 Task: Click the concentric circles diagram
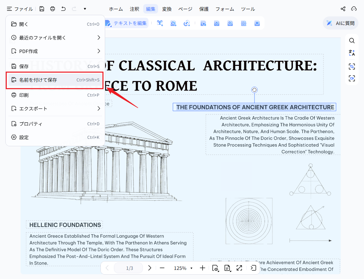click(x=249, y=221)
